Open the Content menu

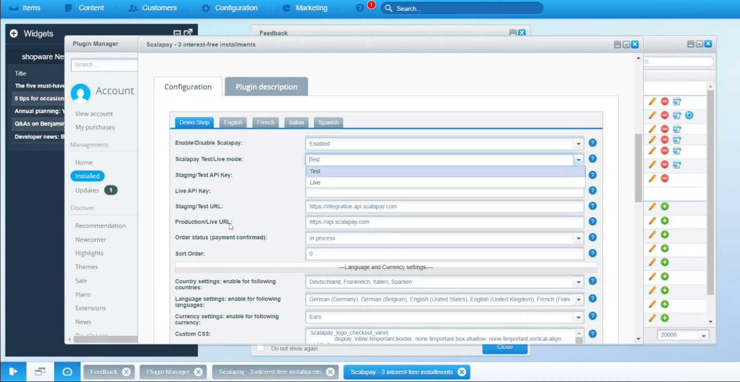(85, 8)
